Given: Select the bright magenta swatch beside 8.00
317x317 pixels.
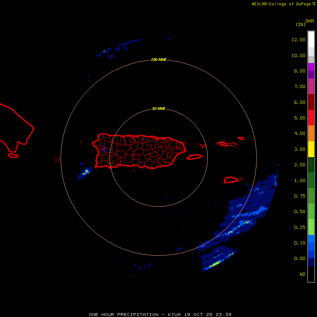Looking at the screenshot, I should (x=311, y=67).
